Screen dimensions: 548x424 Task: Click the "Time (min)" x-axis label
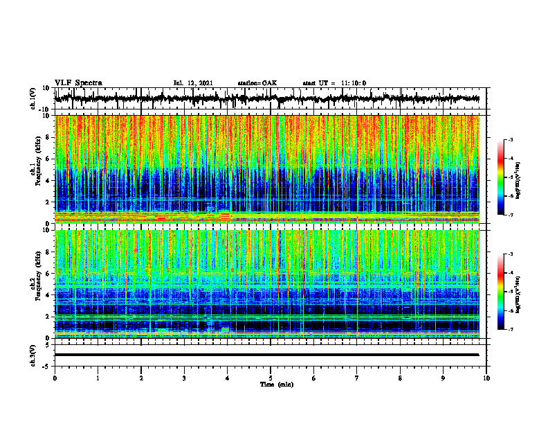pos(277,385)
